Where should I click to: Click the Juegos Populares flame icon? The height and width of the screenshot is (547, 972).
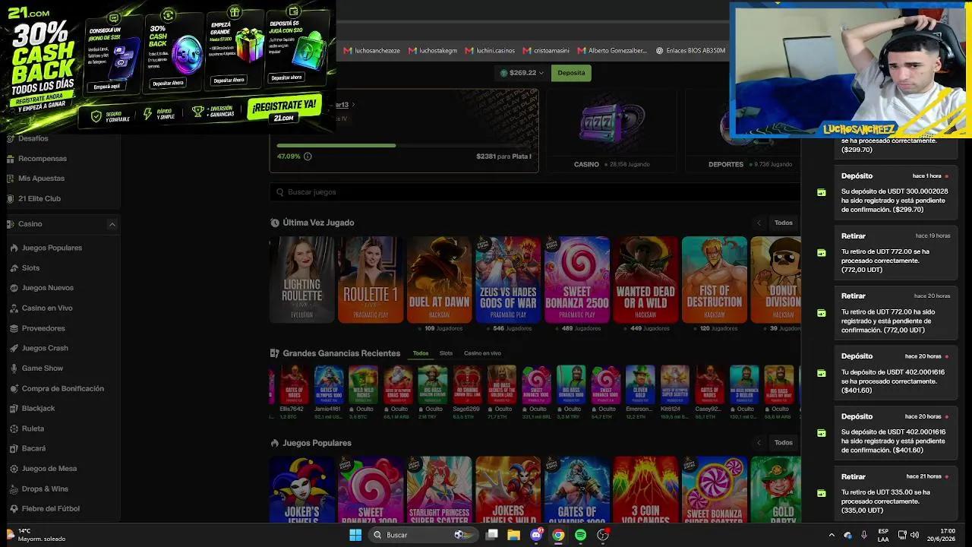coord(14,248)
